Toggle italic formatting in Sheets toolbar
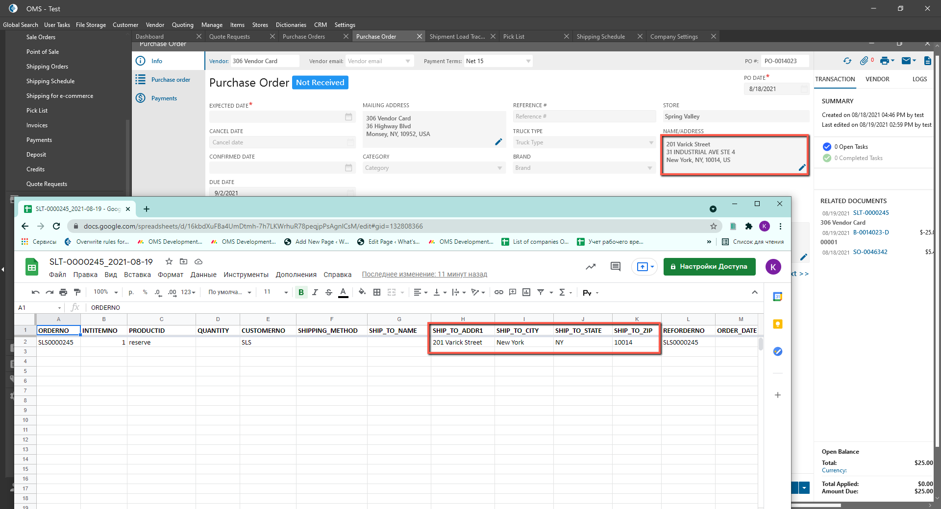 pyautogui.click(x=315, y=292)
